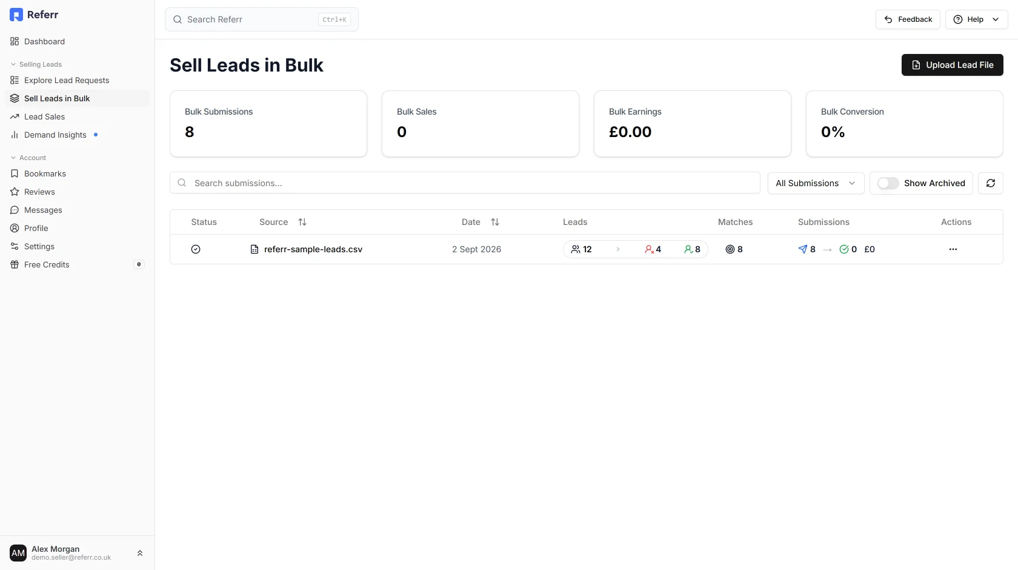Click the Bulk Conversion stat card
The width and height of the screenshot is (1018, 570).
[x=905, y=124]
